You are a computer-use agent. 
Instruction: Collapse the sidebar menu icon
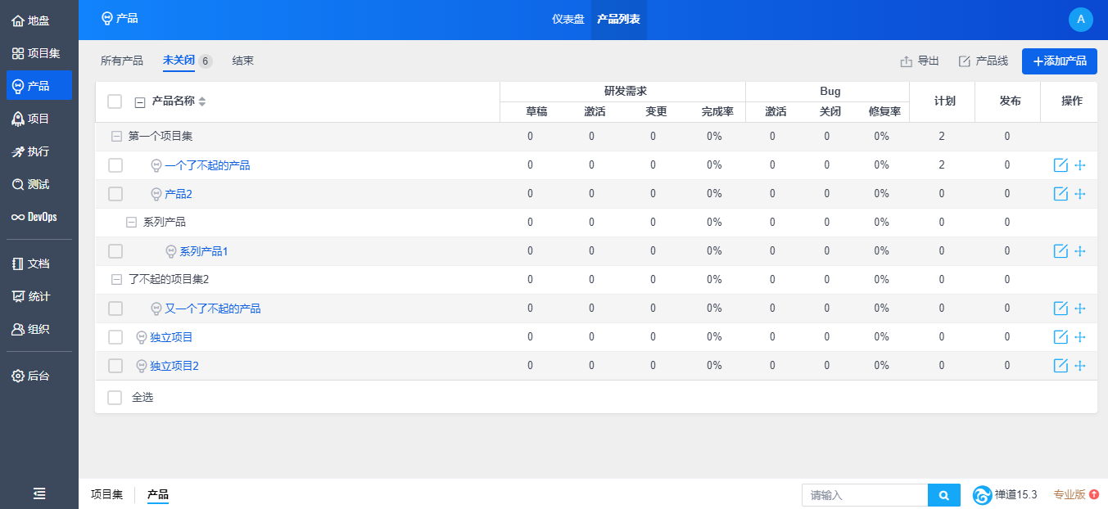pos(39,493)
